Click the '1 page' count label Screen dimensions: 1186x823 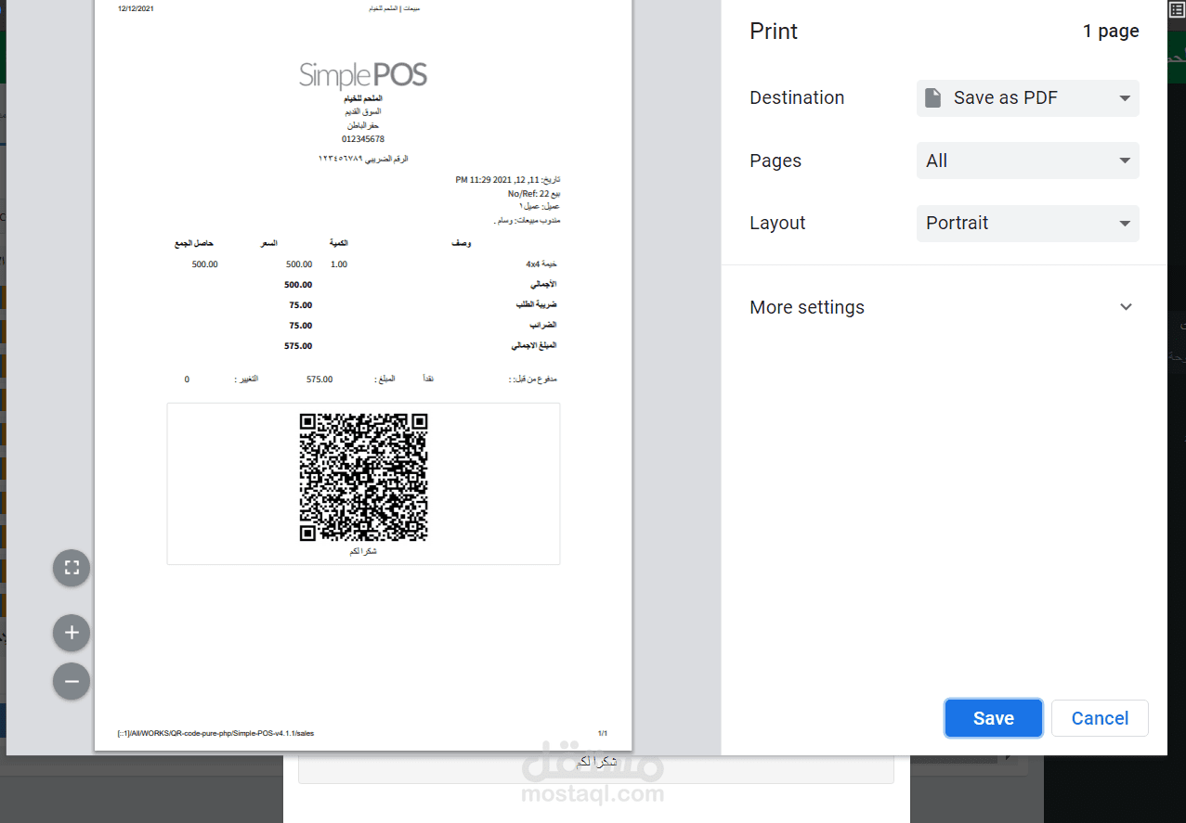point(1111,31)
